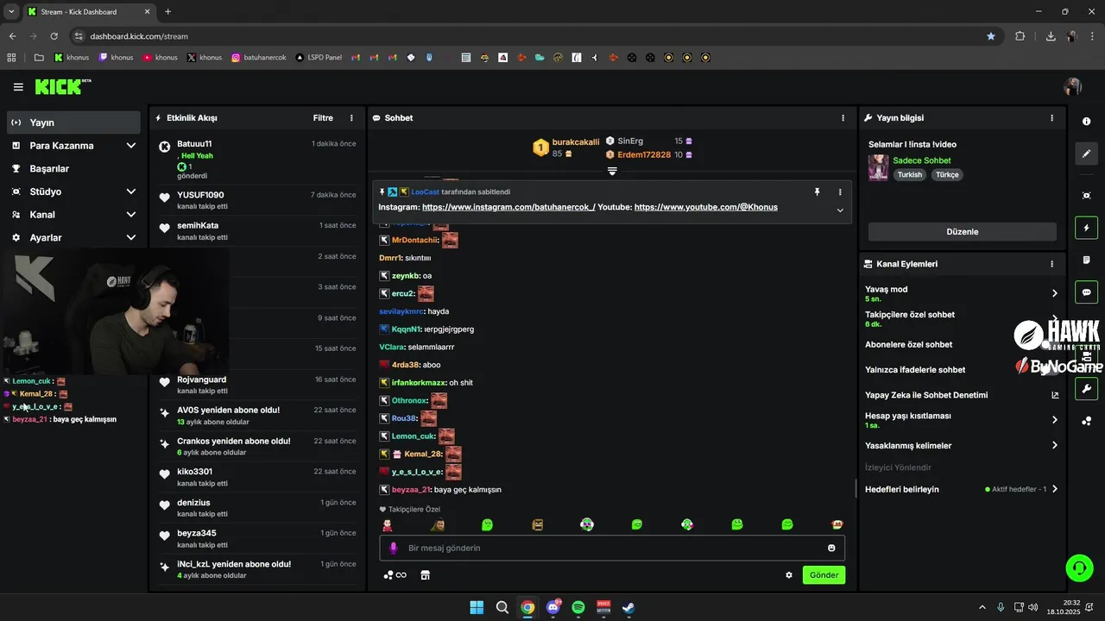Toggle the wrench panel icon in right sidebar
Image resolution: width=1105 pixels, height=621 pixels.
(x=1087, y=389)
